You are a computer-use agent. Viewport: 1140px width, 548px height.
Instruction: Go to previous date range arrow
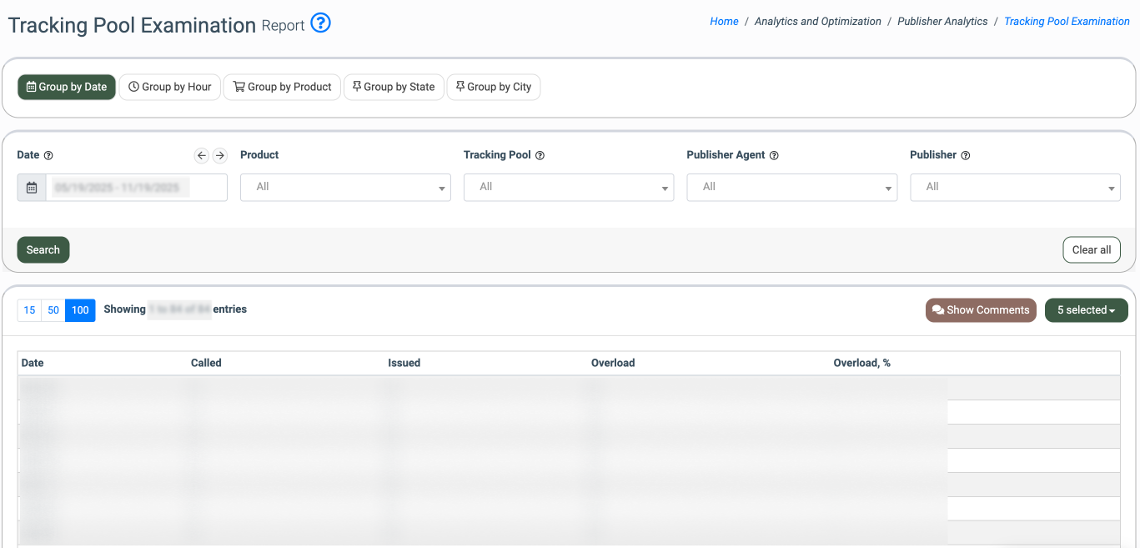(202, 155)
